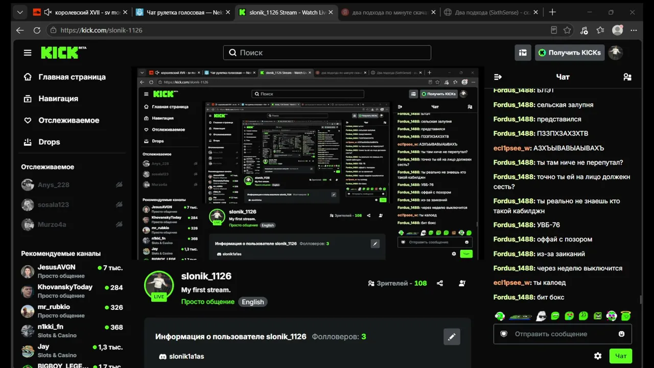This screenshot has height=368, width=654.
Task: Open recommended channel JesusAVGN
Action: click(72, 271)
